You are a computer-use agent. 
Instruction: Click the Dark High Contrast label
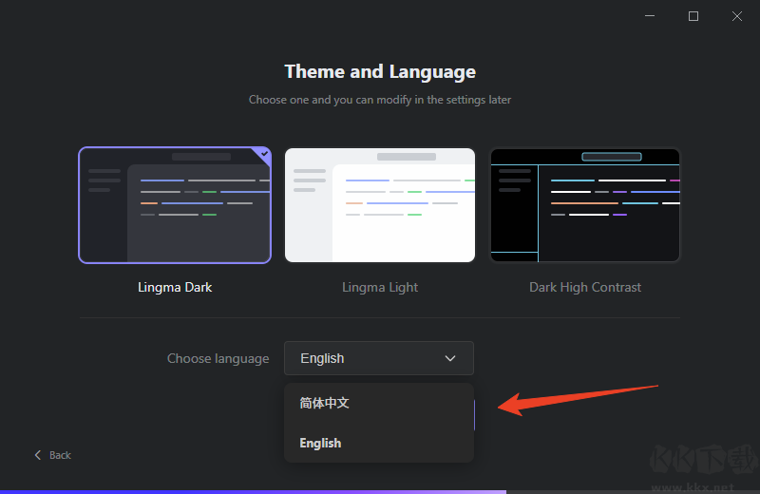coord(585,288)
